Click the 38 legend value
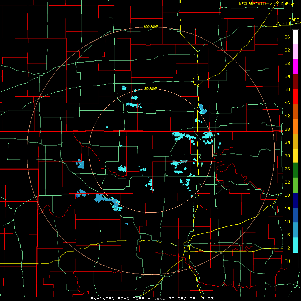 [287, 129]
